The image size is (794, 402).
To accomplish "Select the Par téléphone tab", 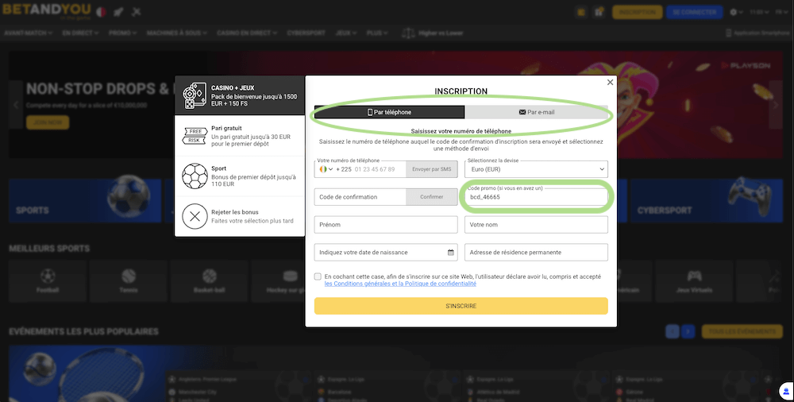I will click(x=389, y=112).
